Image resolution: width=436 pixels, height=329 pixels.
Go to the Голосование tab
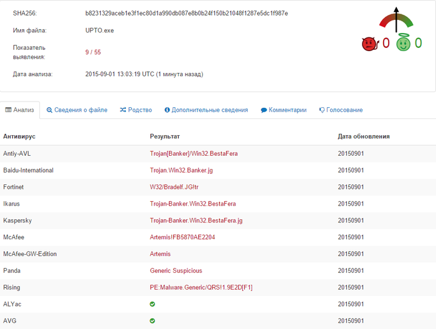click(x=341, y=110)
